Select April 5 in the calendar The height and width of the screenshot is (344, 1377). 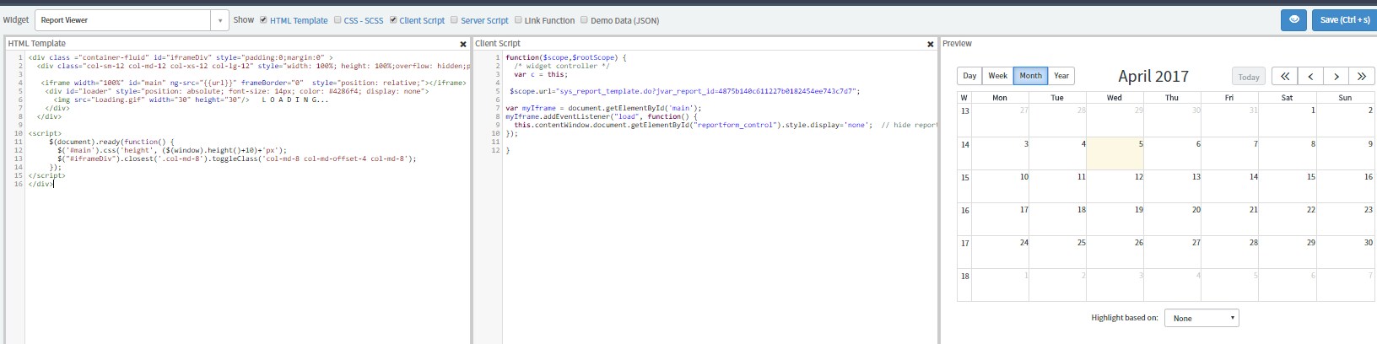[1115, 153]
